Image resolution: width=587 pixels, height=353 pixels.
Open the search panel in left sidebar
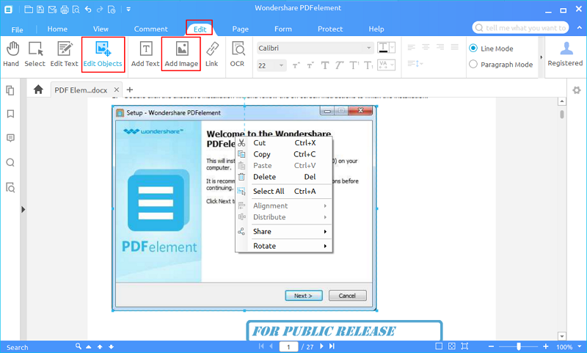10,162
